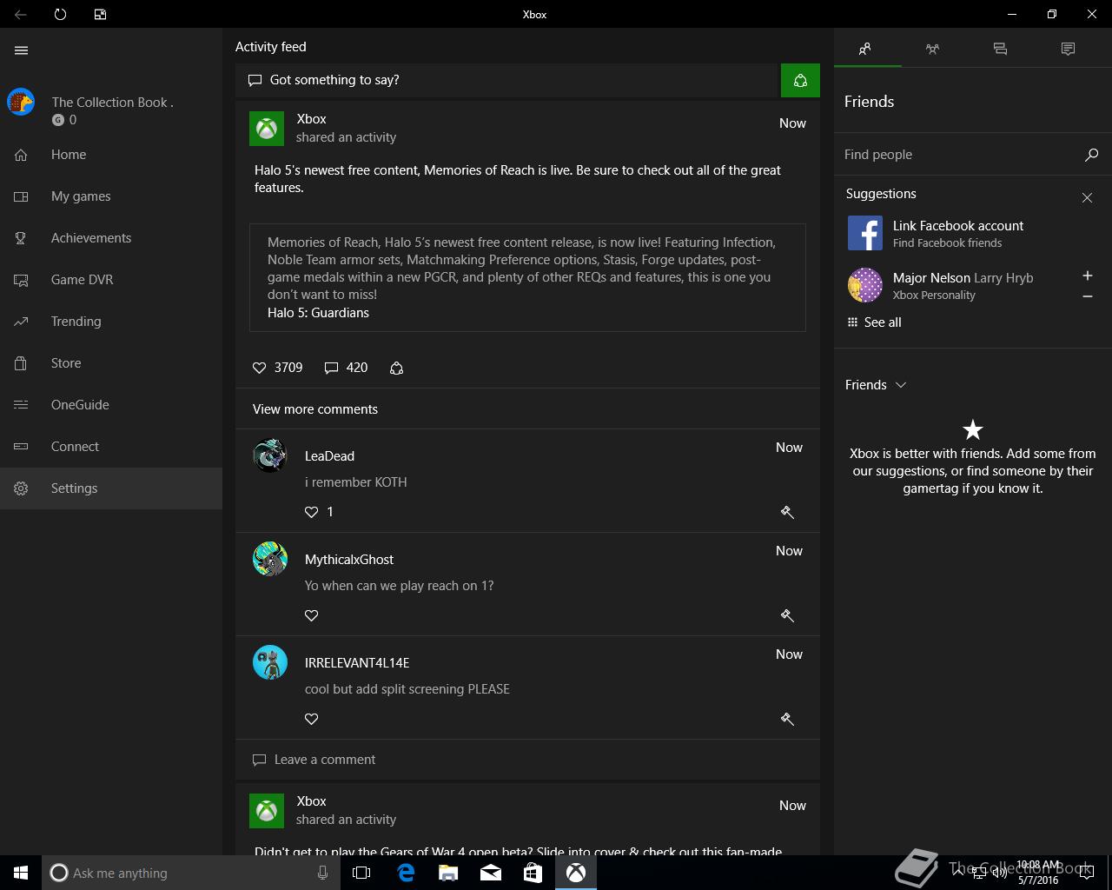1112x890 pixels.
Task: Open the Store from sidebar
Action: [x=111, y=363]
